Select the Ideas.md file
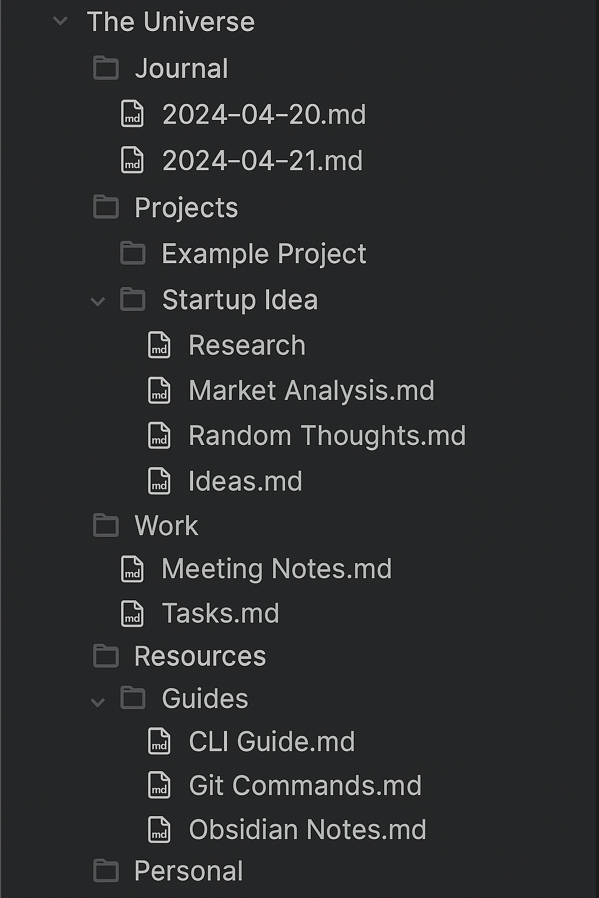599x898 pixels. [246, 481]
